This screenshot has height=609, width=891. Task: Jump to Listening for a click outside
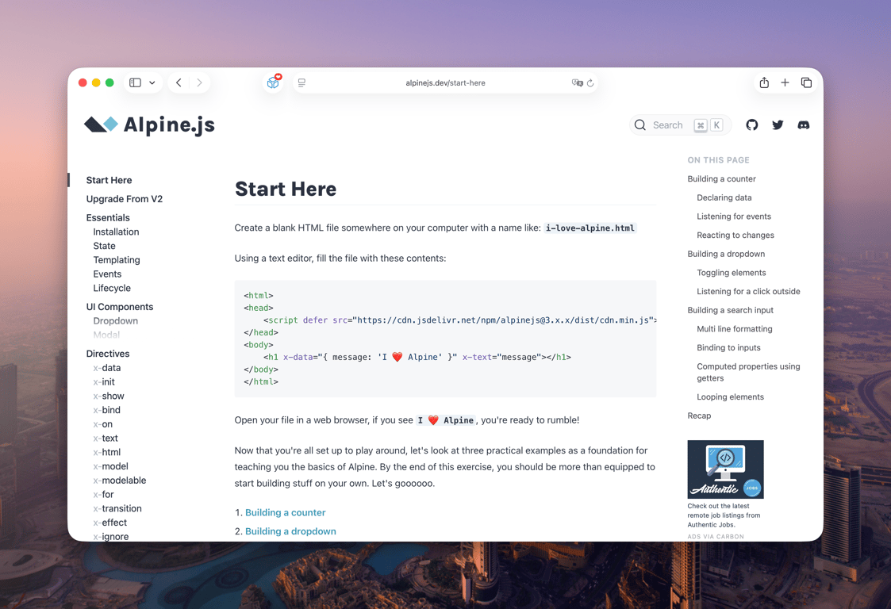(x=748, y=292)
